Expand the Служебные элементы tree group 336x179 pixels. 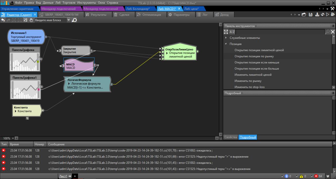[x=226, y=38]
